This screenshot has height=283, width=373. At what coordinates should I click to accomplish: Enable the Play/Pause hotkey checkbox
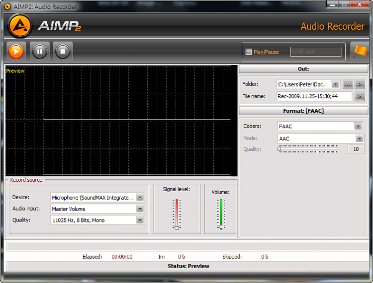pos(248,52)
